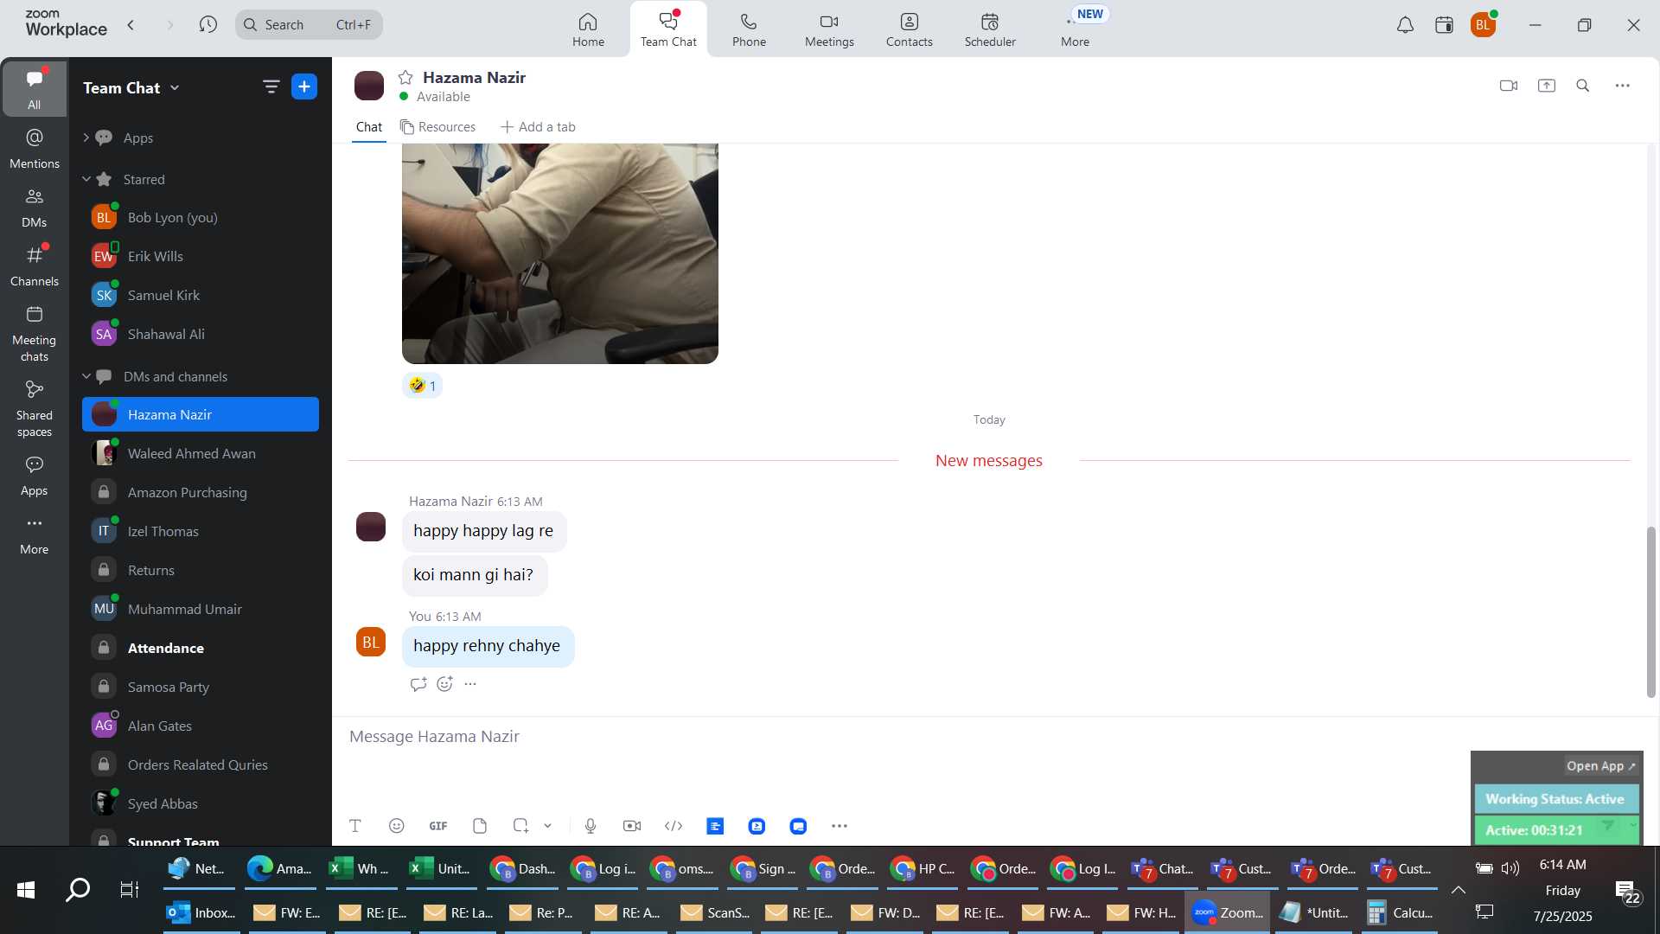Open chat with Alan Gates

(x=201, y=726)
